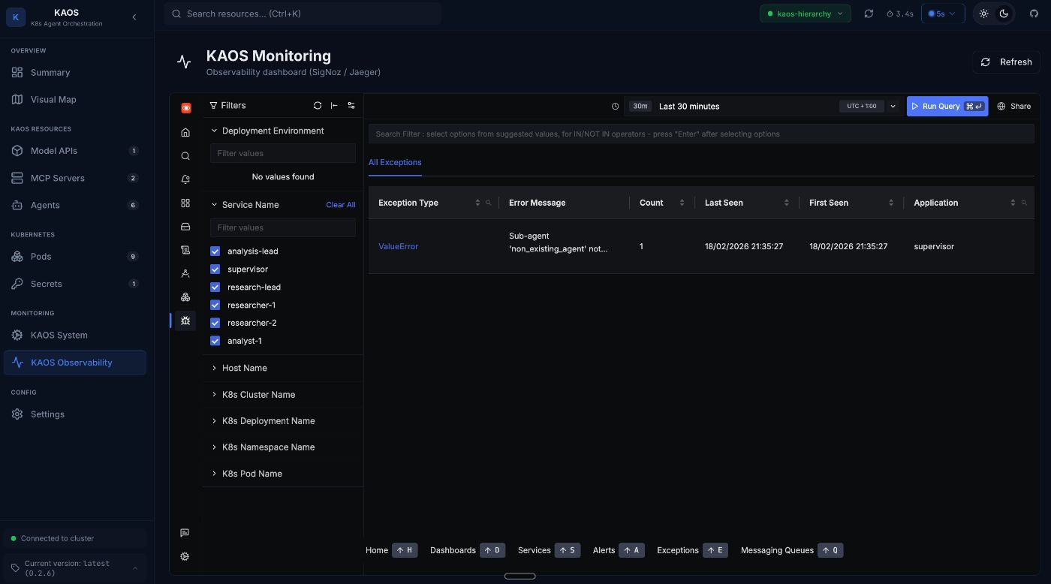Switch to light theme with sun icon
Image resolution: width=1051 pixels, height=584 pixels.
(x=984, y=14)
